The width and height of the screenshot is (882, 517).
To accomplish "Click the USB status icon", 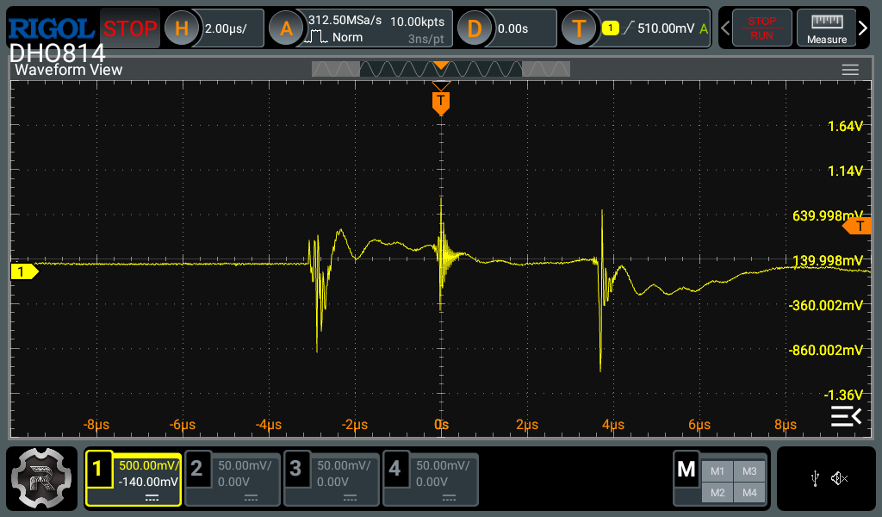I will point(815,479).
